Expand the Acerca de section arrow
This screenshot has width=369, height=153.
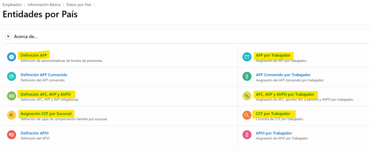pos(8,36)
